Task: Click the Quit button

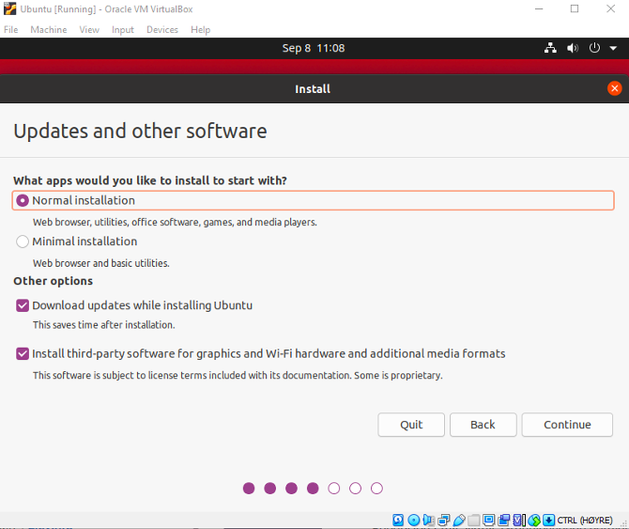Action: pos(411,425)
